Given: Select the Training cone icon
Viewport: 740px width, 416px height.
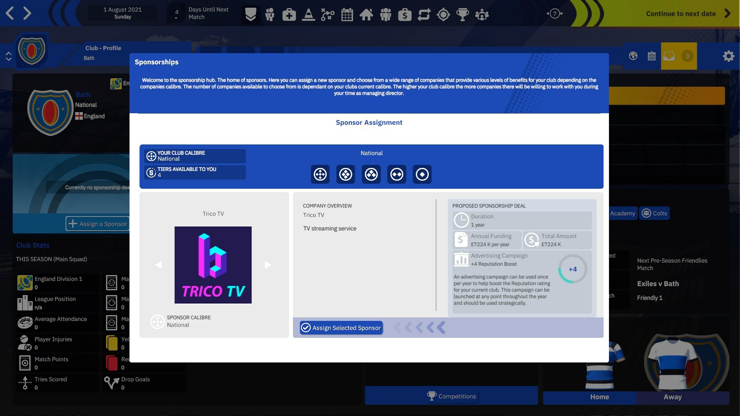Looking at the screenshot, I should (308, 15).
